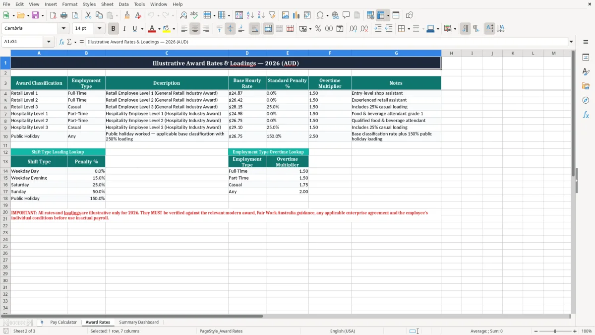Click Sort Ascending icon
This screenshot has height=335, width=595.
250,15
